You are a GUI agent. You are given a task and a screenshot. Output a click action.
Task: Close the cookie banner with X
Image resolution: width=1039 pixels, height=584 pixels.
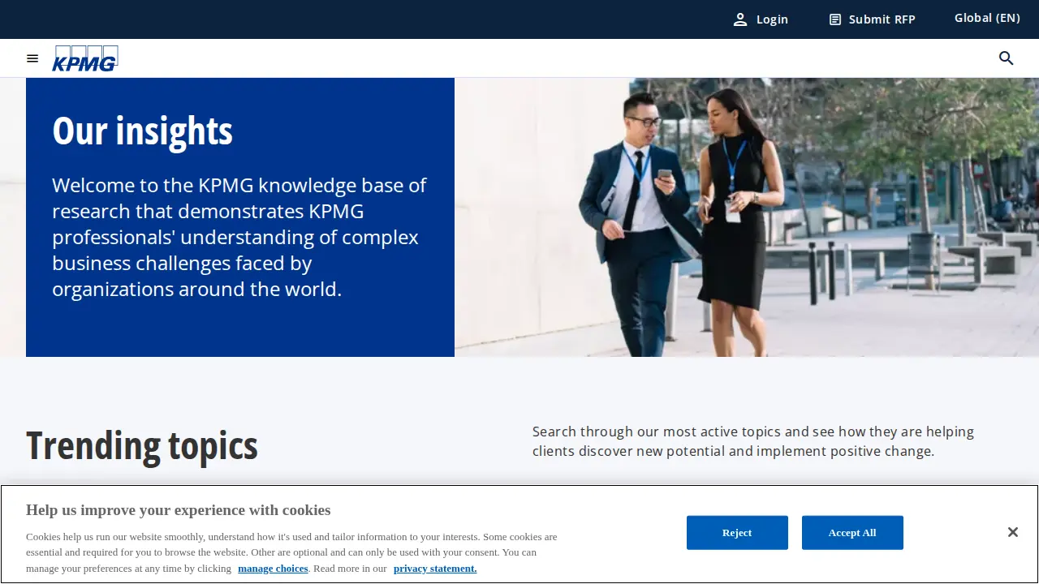tap(1012, 532)
